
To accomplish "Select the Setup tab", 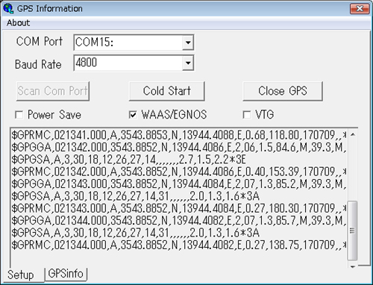I will coord(21,275).
